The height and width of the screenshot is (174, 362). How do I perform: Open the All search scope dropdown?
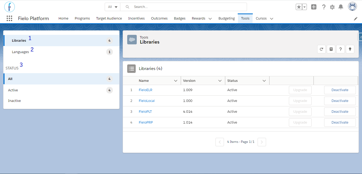point(113,7)
